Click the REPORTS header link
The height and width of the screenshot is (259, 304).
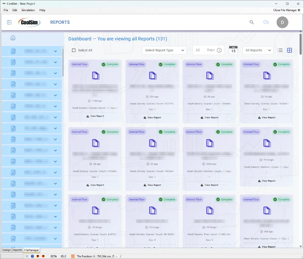(x=60, y=22)
